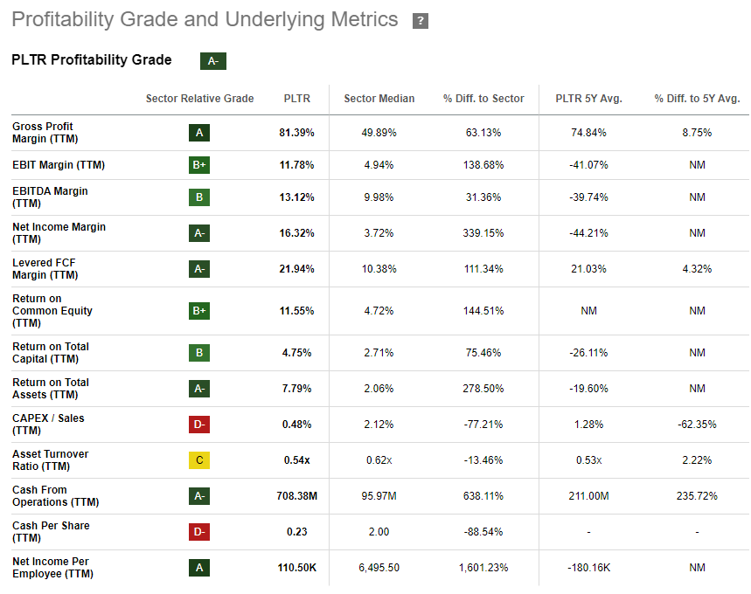This screenshot has height=594, width=751.
Task: Click the Net Income Per Employee A grade badge
Action: click(x=199, y=568)
